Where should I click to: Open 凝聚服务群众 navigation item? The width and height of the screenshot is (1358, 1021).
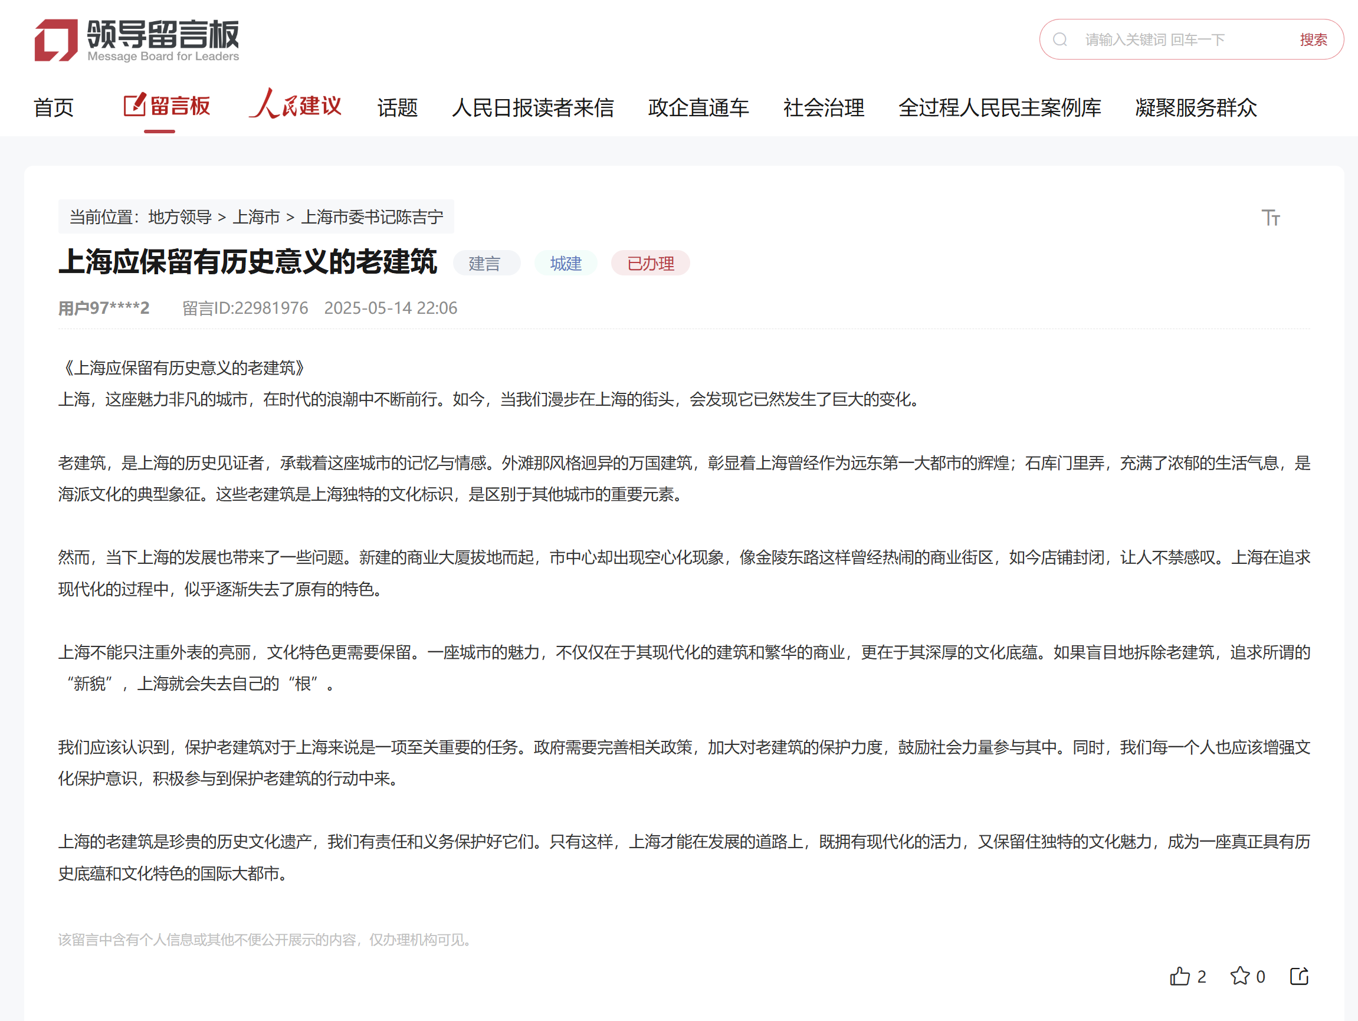coord(1195,107)
